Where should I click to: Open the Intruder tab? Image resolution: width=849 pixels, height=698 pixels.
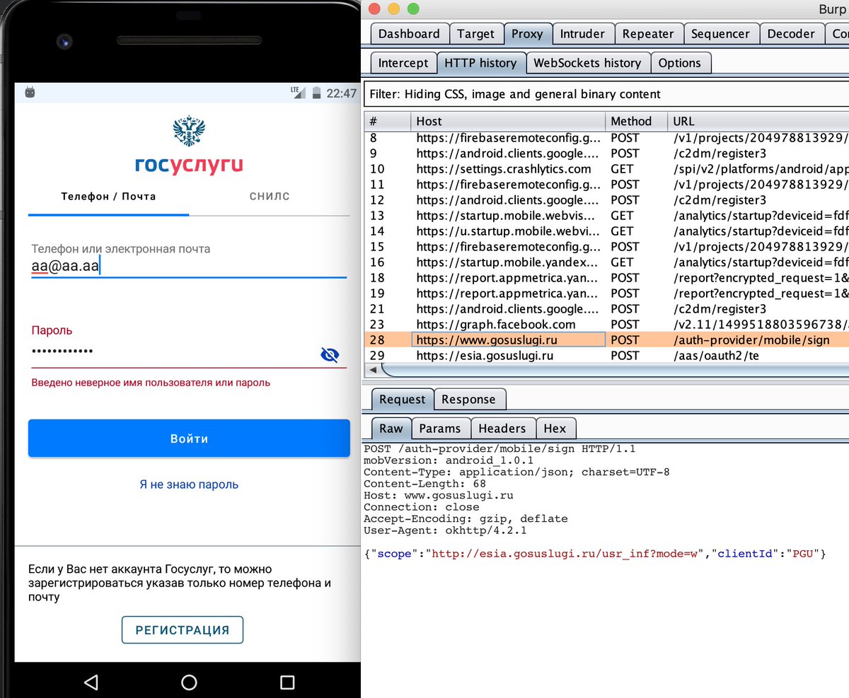pos(582,34)
